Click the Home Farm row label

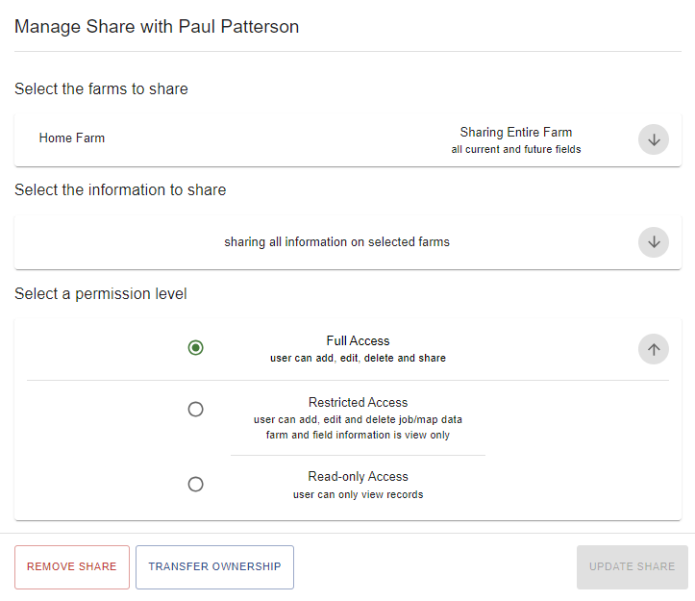72,138
